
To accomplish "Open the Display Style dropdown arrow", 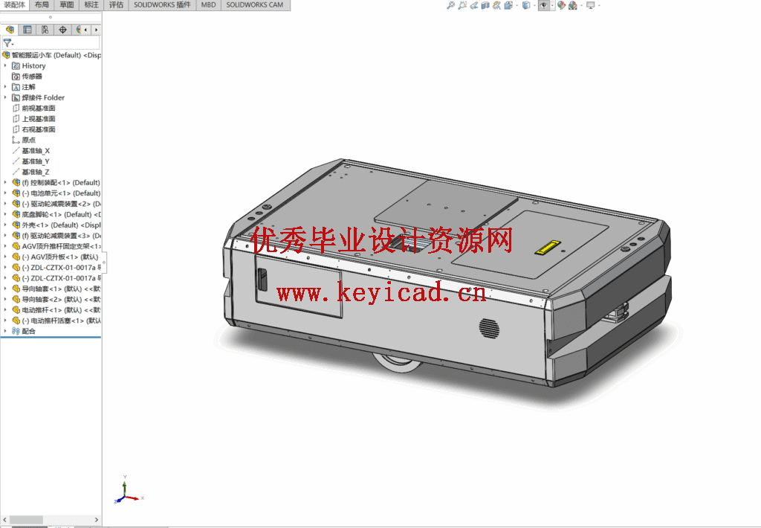I will 534,5.
